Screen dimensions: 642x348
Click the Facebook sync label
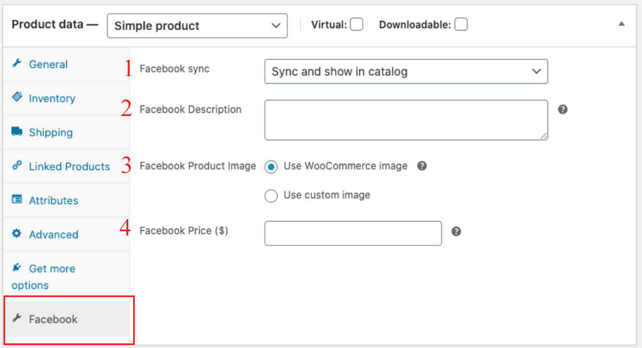coord(174,69)
